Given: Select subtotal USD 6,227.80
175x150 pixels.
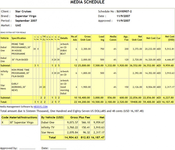Looking at the screenshot, I should (x=168, y=98).
